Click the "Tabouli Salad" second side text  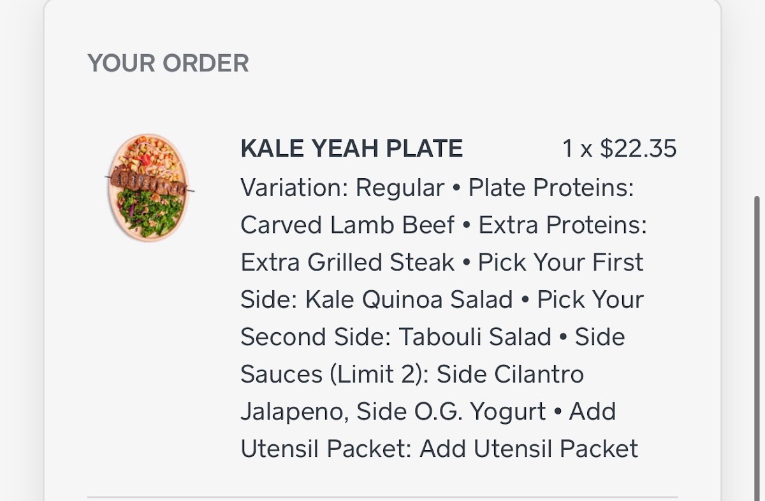474,337
